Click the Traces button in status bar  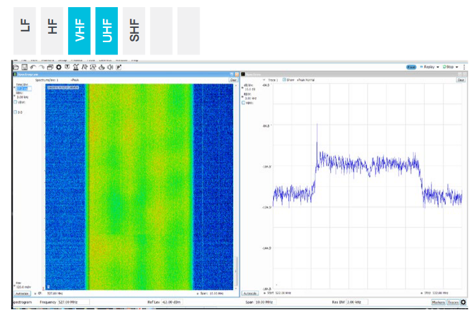(x=453, y=302)
